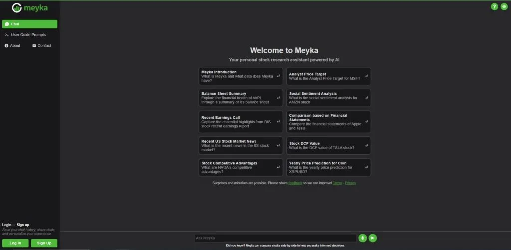Open the Privacy link
This screenshot has width=511, height=250.
350,183
